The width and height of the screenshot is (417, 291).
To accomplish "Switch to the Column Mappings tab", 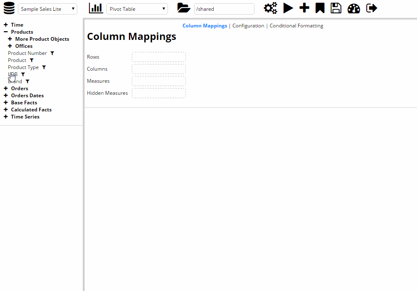I will (x=205, y=26).
